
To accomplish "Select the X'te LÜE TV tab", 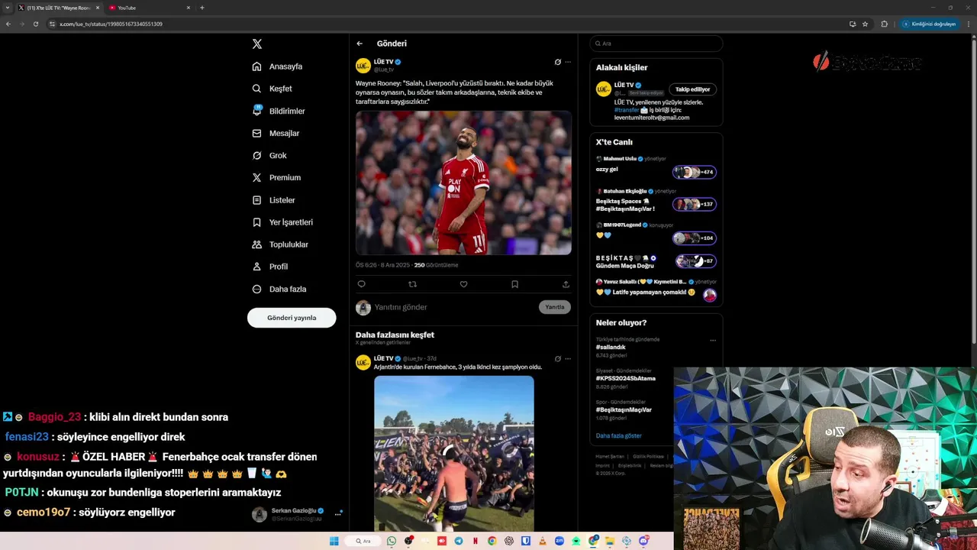I will coord(58,8).
